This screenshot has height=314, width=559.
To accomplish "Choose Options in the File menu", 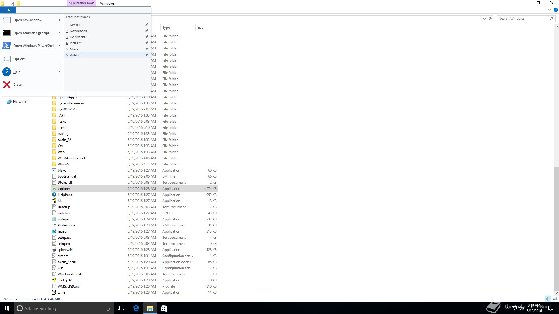I will pyautogui.click(x=32, y=59).
